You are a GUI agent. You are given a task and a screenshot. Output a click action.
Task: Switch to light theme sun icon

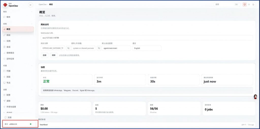click(249, 4)
